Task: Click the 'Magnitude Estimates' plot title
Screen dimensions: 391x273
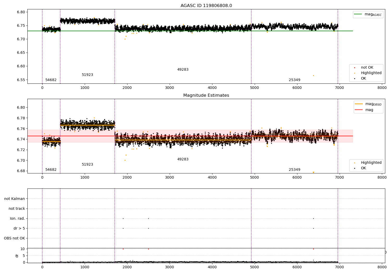Action: [206, 95]
